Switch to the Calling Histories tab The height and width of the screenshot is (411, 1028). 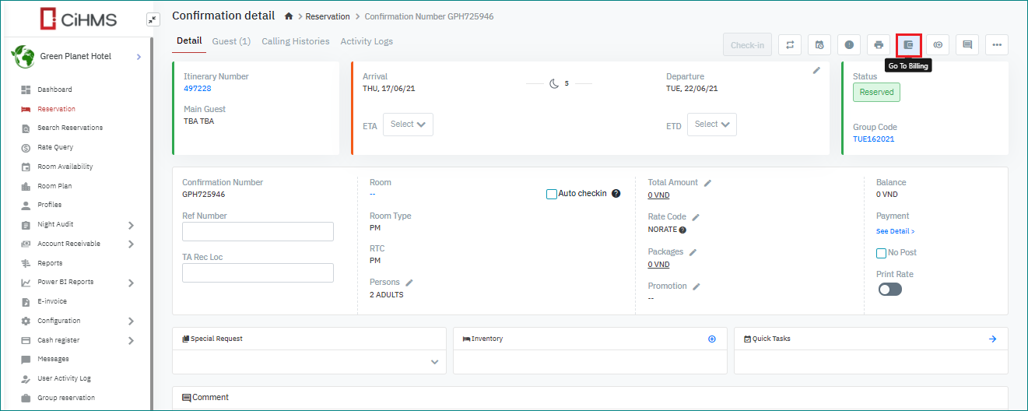coord(295,41)
